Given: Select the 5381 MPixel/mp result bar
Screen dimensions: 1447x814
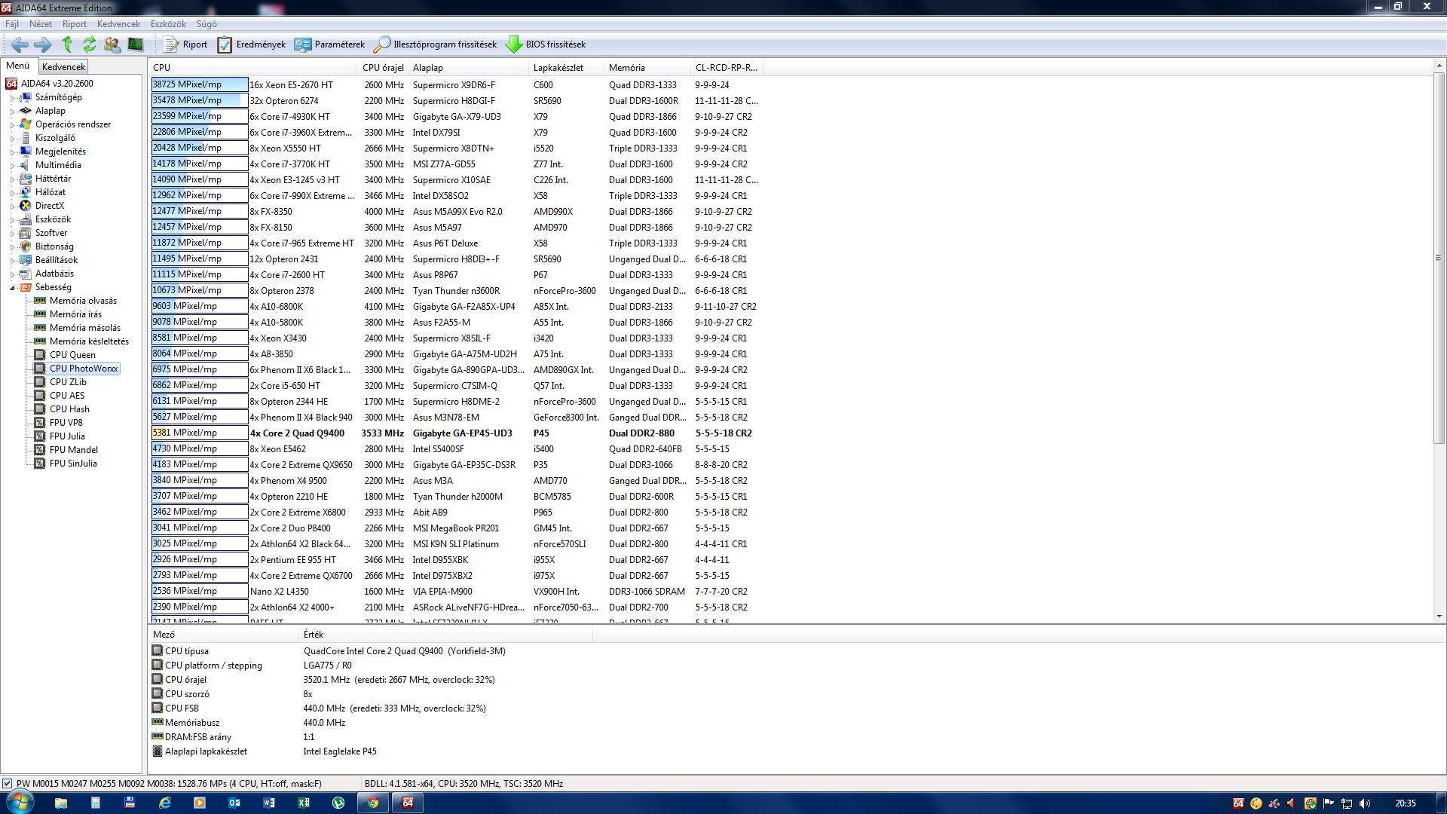Looking at the screenshot, I should click(x=200, y=433).
